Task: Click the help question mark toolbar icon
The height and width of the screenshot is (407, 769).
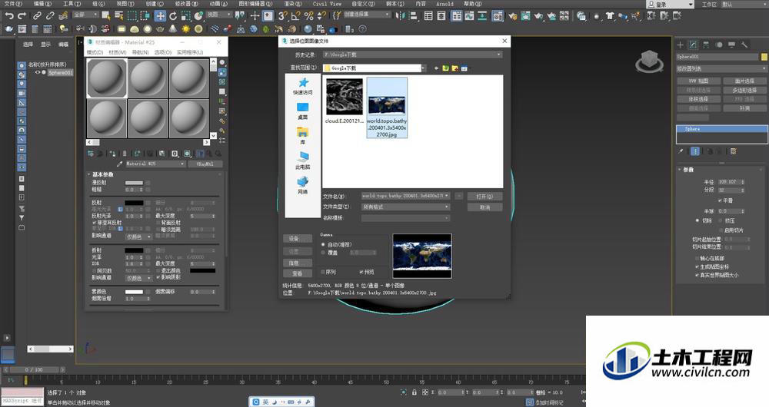Action: 362,29
